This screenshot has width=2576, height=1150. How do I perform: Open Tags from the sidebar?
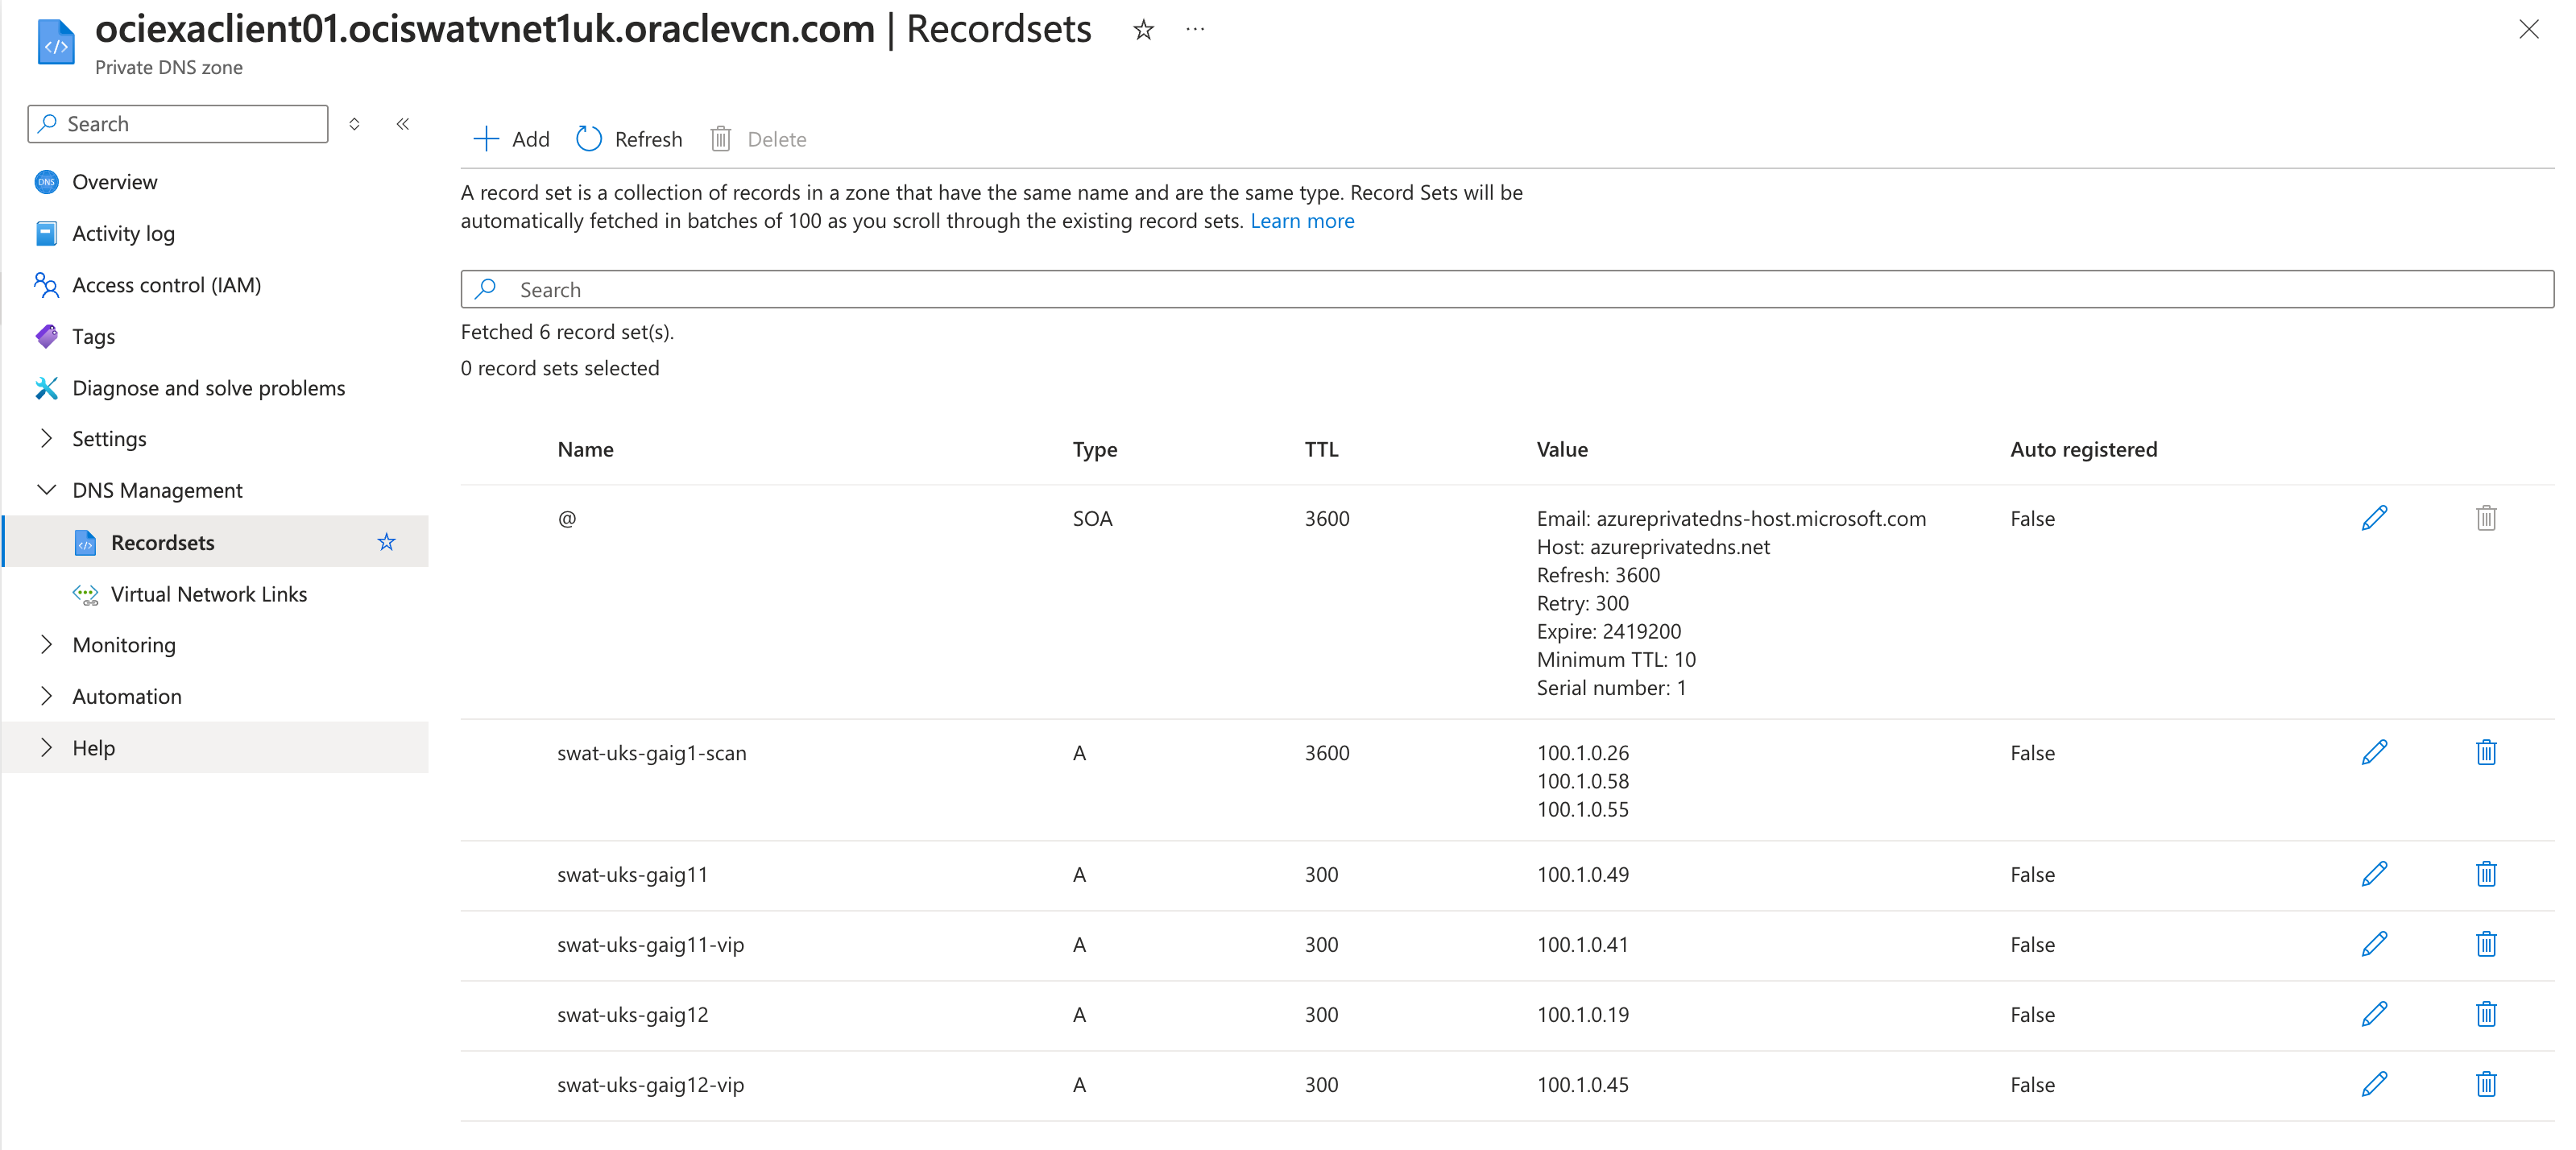pyautogui.click(x=93, y=336)
